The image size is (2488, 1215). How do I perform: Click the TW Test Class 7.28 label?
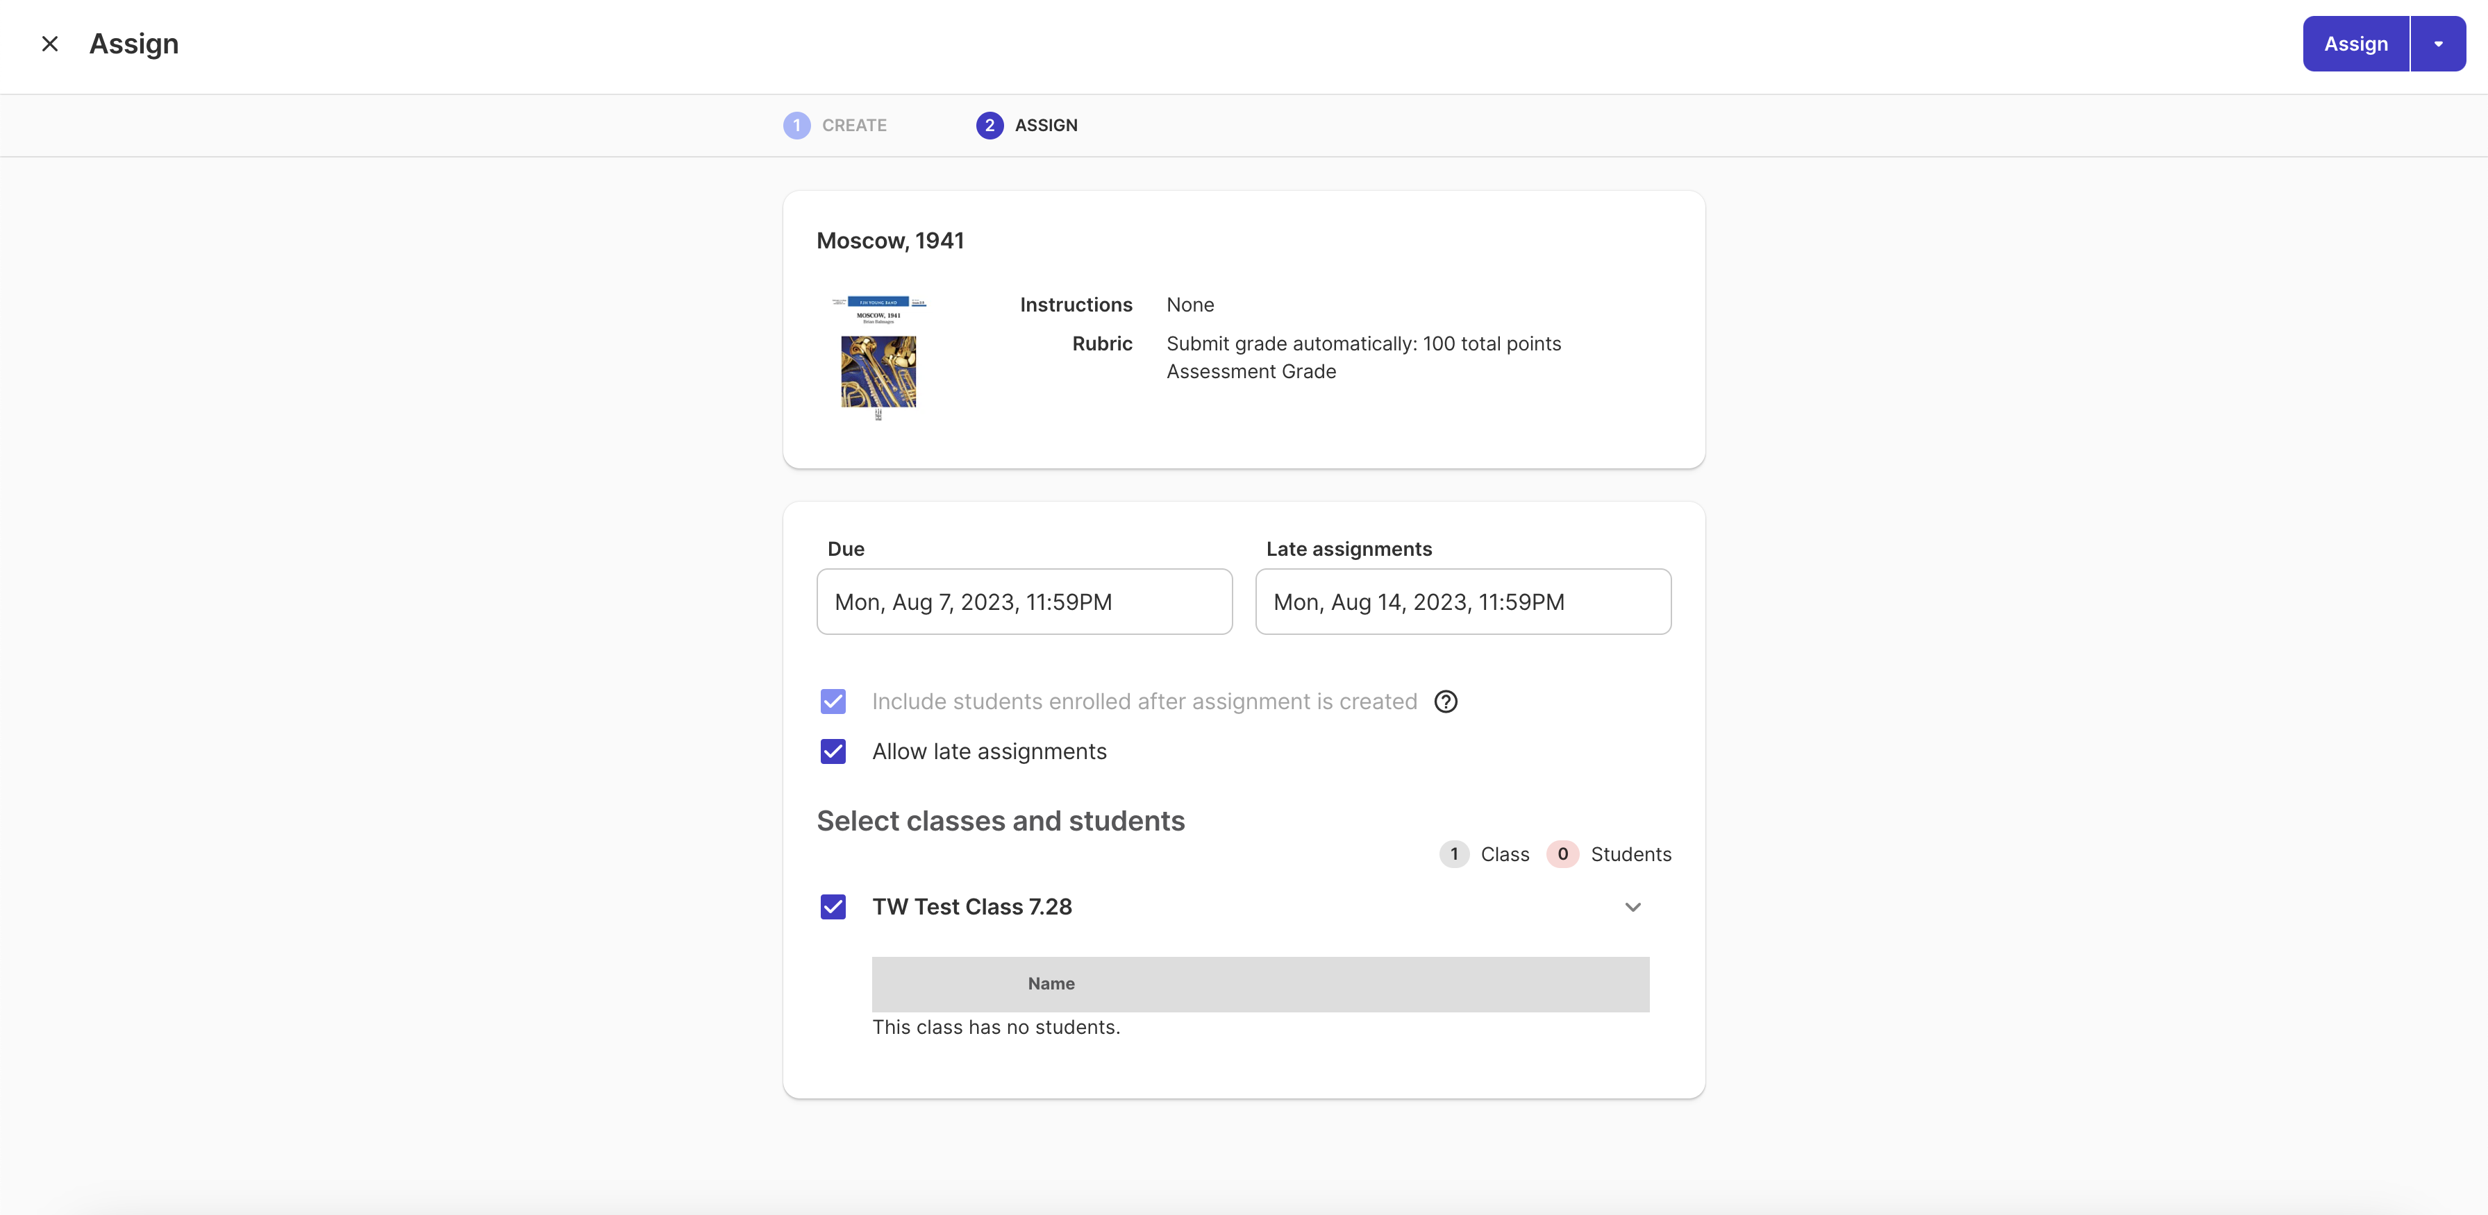pyautogui.click(x=971, y=907)
